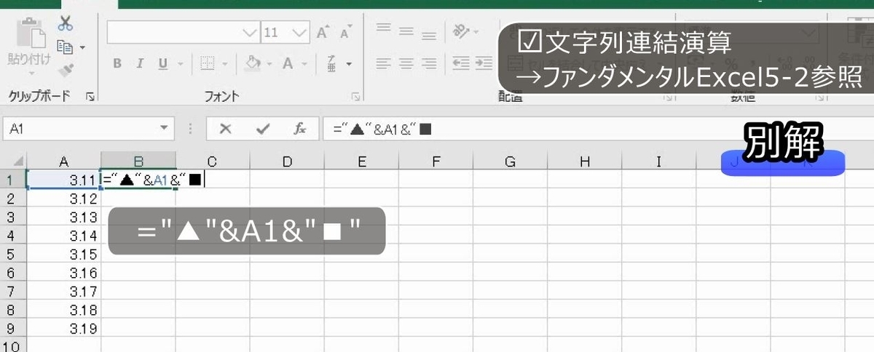Click the font color A icon

(288, 64)
